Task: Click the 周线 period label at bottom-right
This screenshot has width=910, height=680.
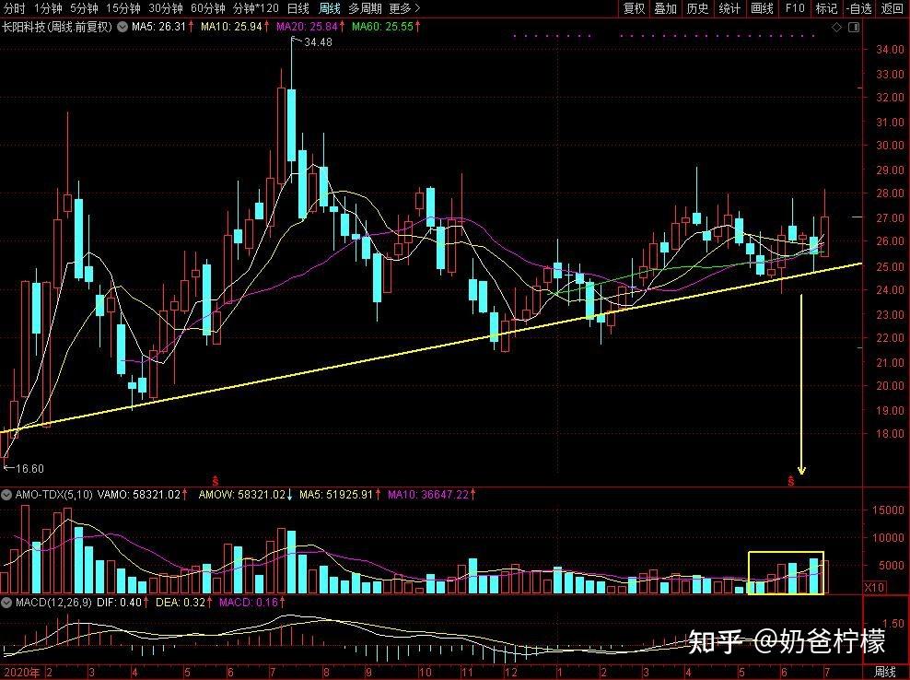Action: [884, 671]
